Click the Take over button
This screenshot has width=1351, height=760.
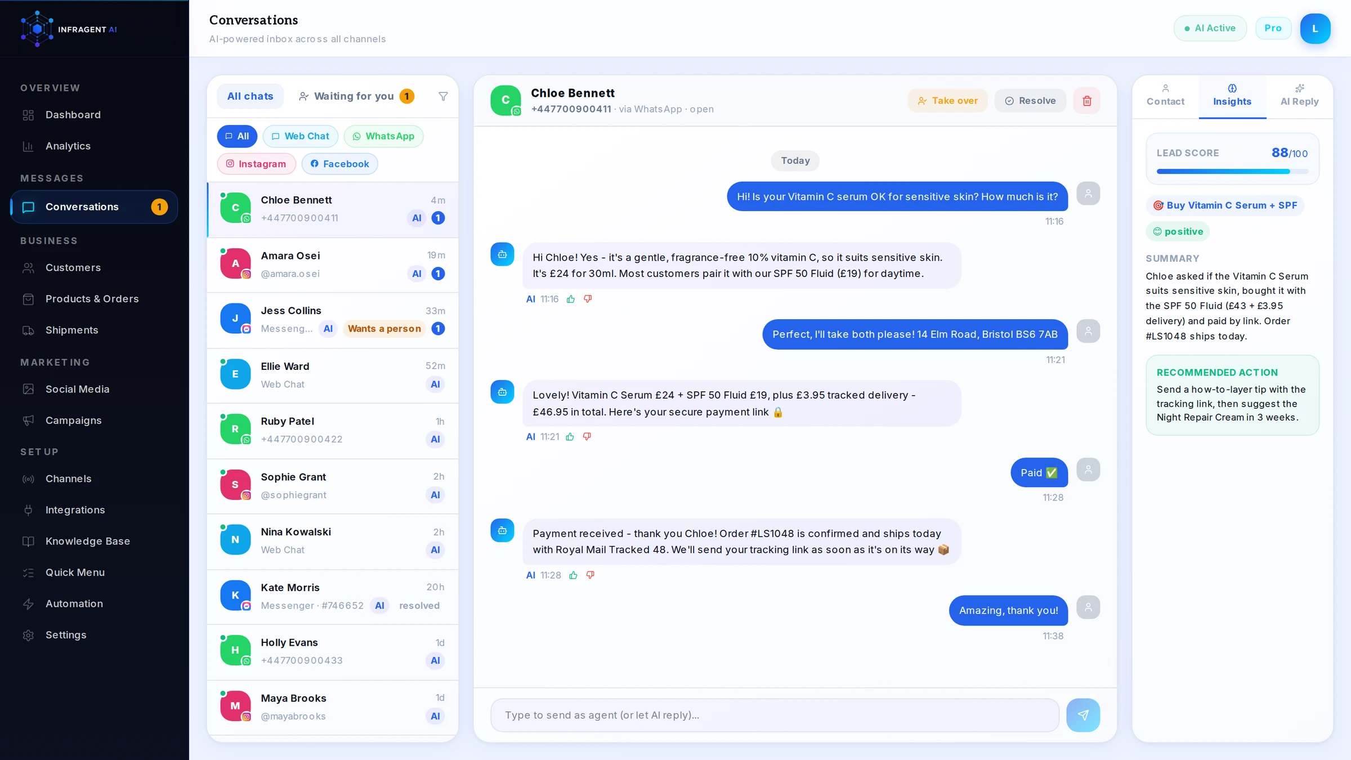[947, 101]
